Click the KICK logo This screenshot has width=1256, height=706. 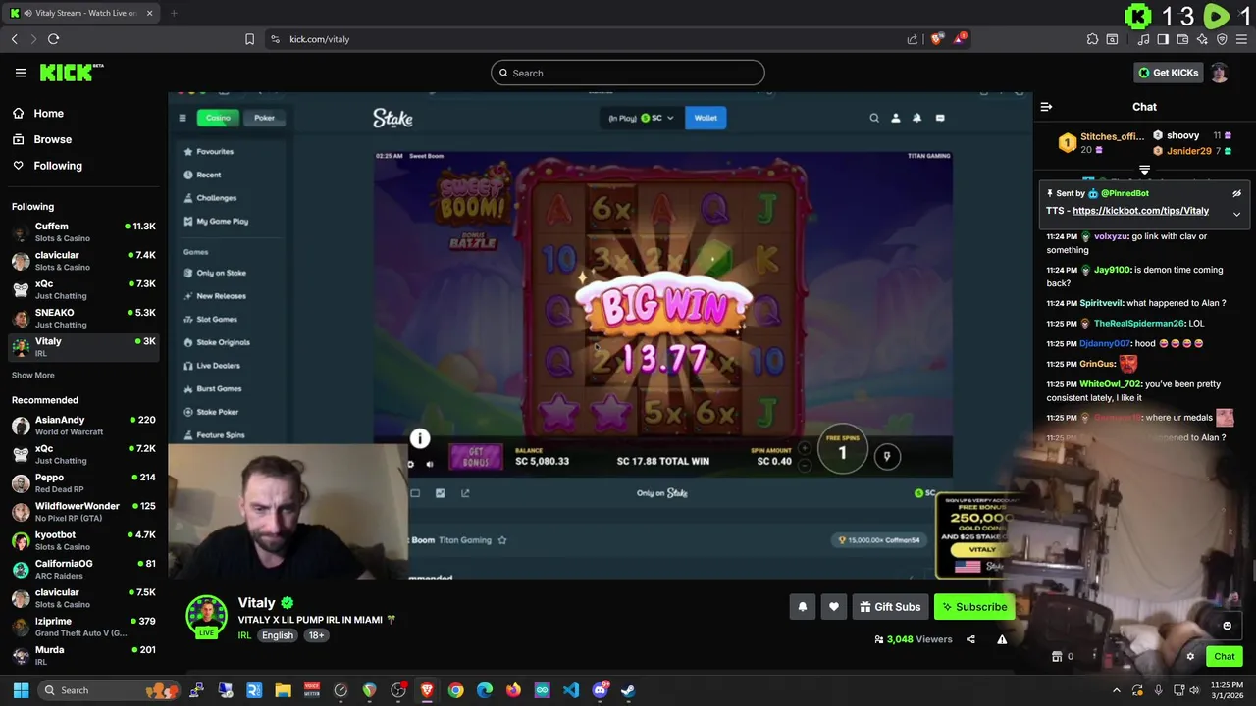point(71,73)
